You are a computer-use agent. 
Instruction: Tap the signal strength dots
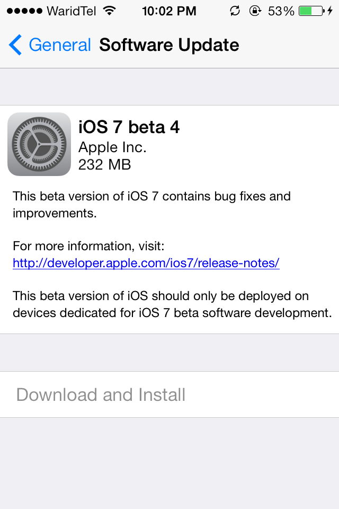[x=24, y=11]
